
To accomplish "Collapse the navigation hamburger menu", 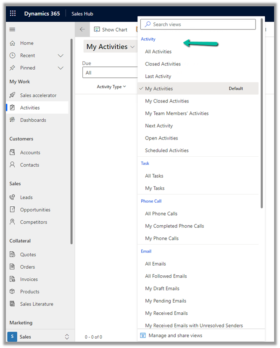I will point(12,29).
